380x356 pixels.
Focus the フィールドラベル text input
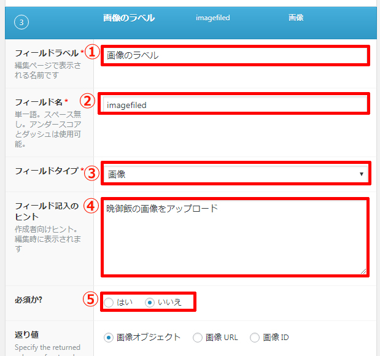(x=235, y=55)
